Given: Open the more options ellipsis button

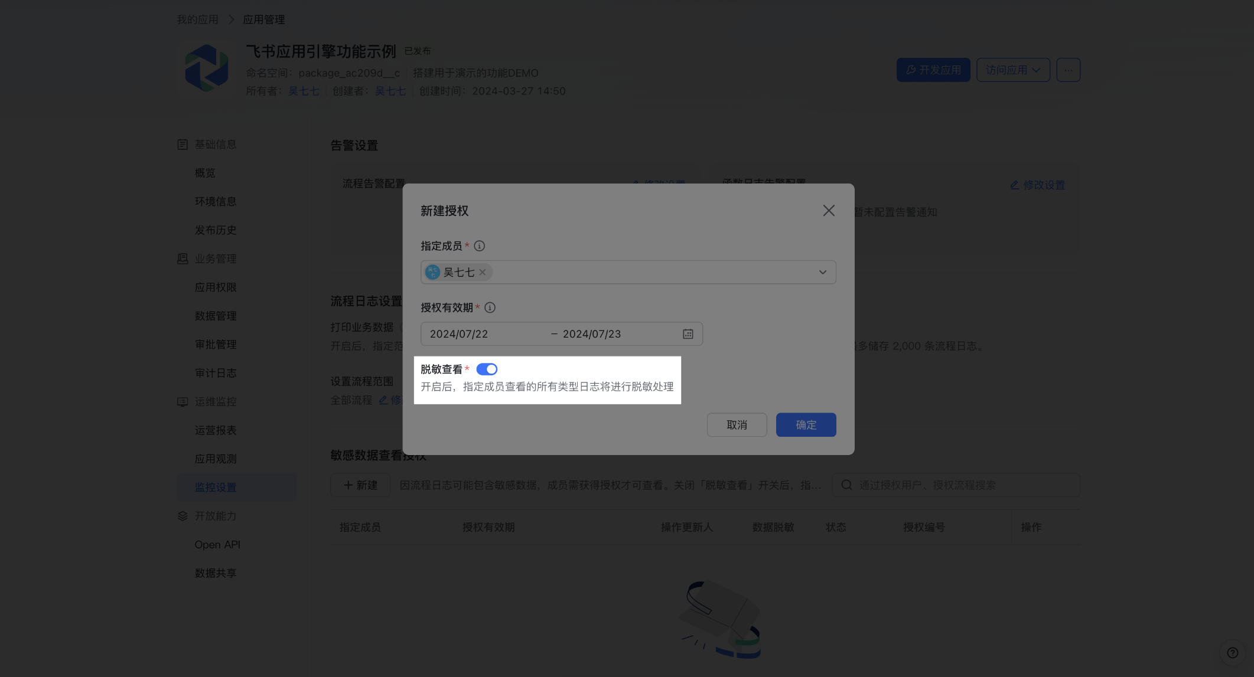Looking at the screenshot, I should [1069, 70].
